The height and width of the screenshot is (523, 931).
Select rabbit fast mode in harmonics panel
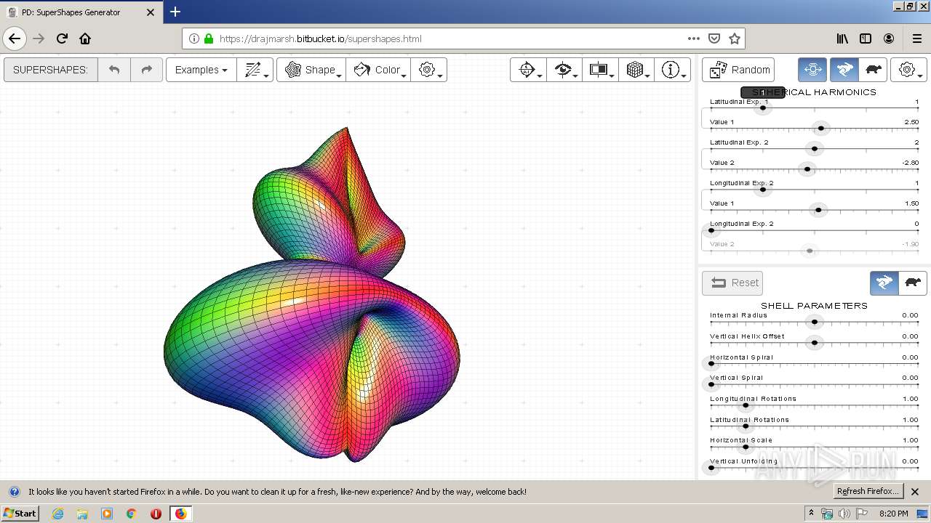tap(844, 70)
